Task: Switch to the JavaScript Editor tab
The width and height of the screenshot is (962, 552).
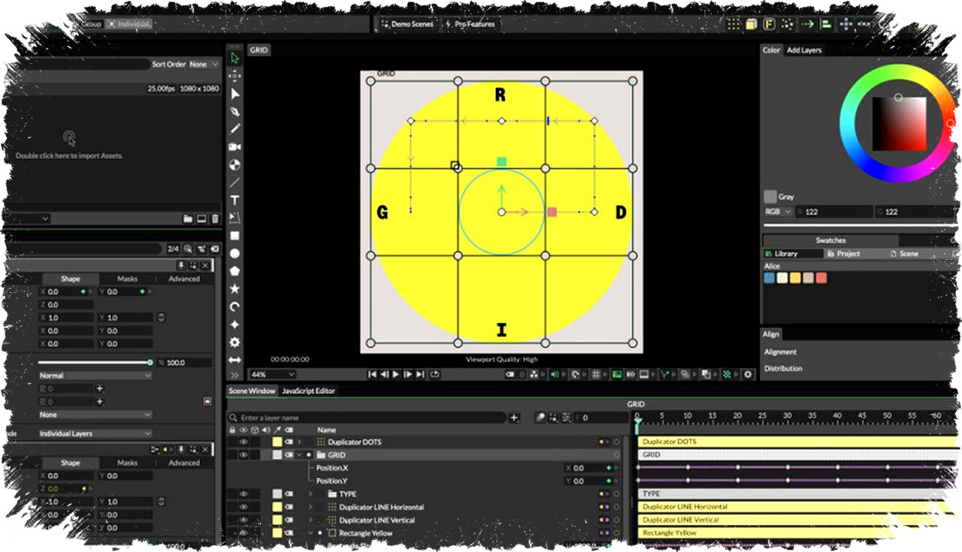Action: (308, 391)
